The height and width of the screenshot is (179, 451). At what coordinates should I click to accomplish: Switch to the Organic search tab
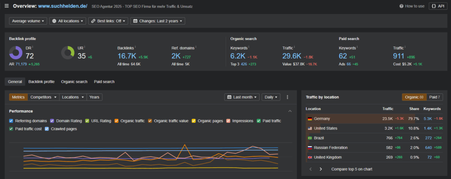(74, 82)
